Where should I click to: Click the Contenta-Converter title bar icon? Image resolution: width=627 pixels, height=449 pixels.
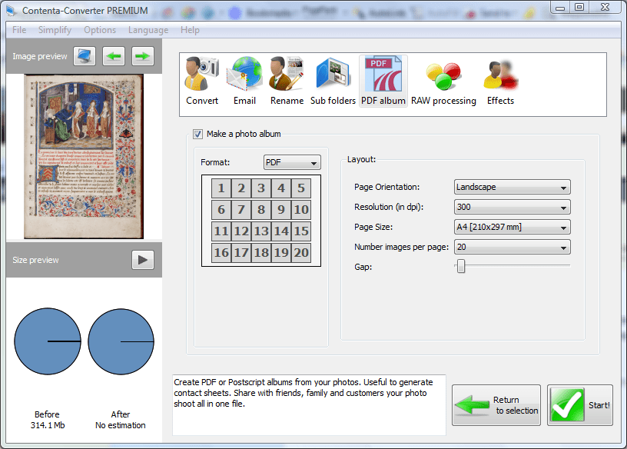coord(12,11)
